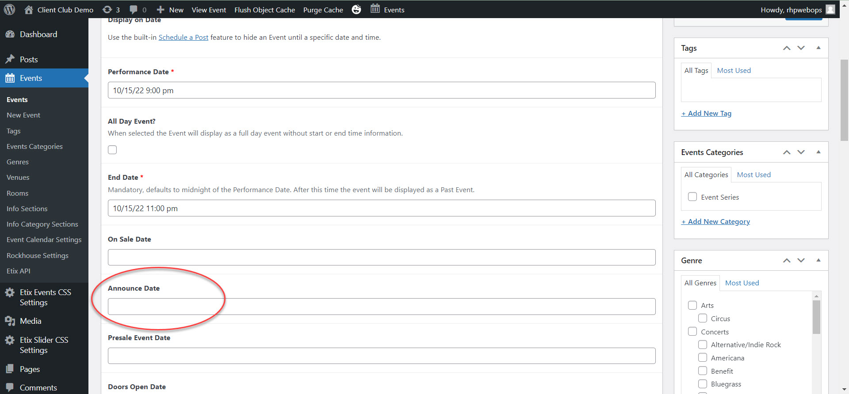Move the Genre panel up
This screenshot has width=849, height=394.
(x=787, y=261)
